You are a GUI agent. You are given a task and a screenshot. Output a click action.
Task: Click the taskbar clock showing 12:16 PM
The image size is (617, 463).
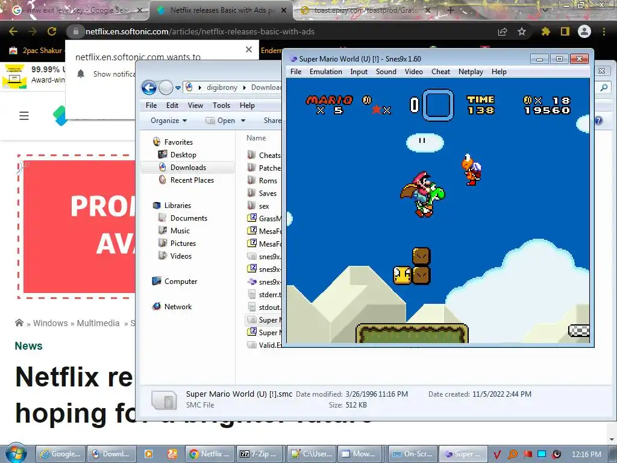pyautogui.click(x=586, y=454)
